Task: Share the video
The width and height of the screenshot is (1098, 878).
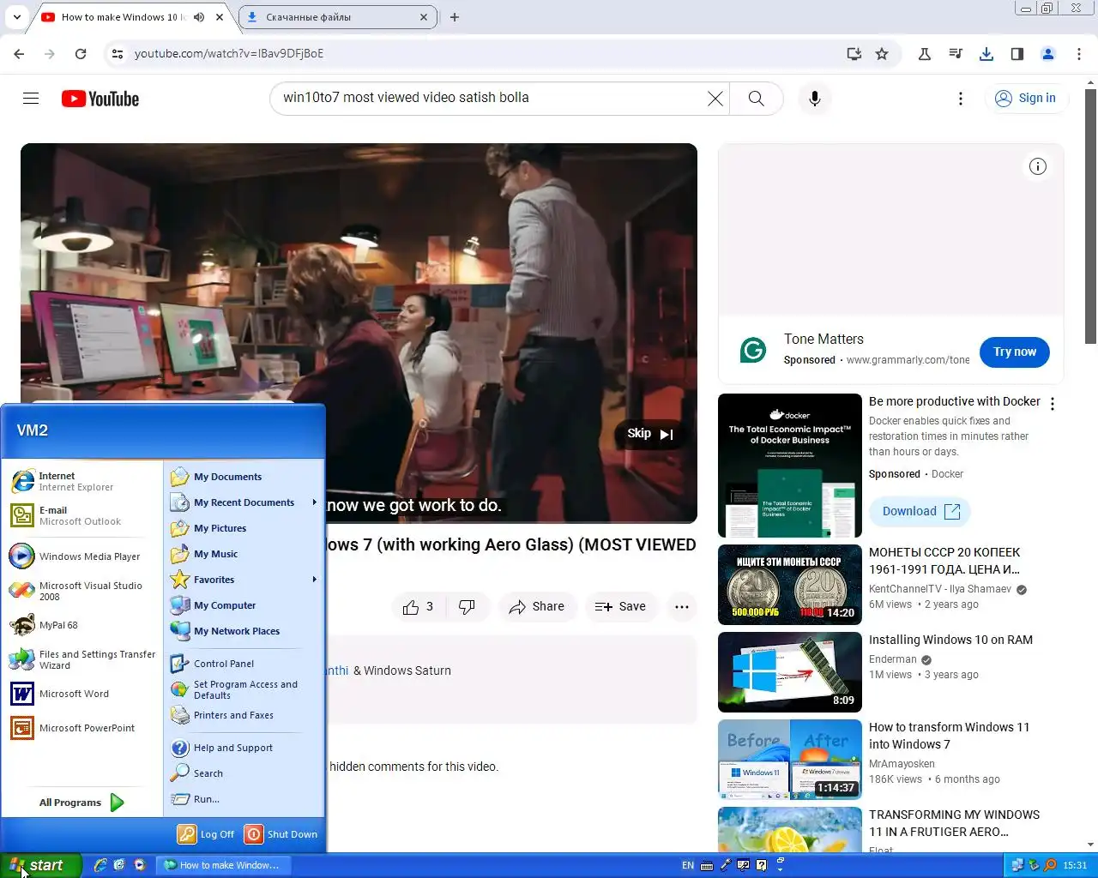Action: 537,606
